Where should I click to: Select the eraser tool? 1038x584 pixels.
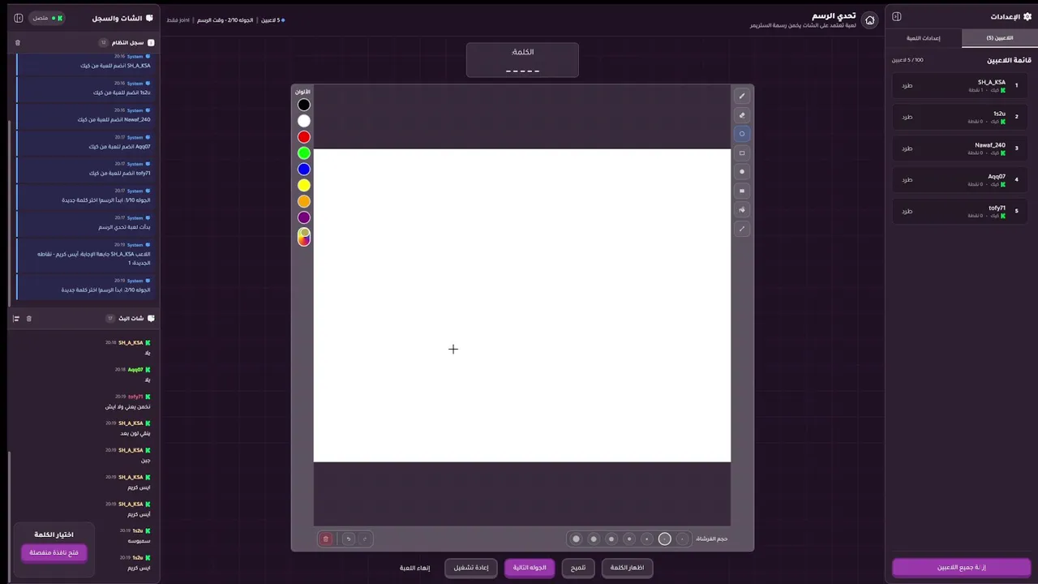click(x=741, y=115)
